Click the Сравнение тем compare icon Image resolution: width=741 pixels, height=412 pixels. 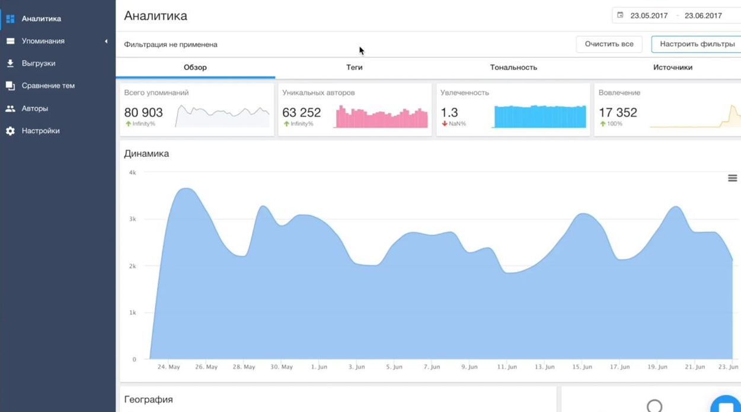[x=10, y=86]
